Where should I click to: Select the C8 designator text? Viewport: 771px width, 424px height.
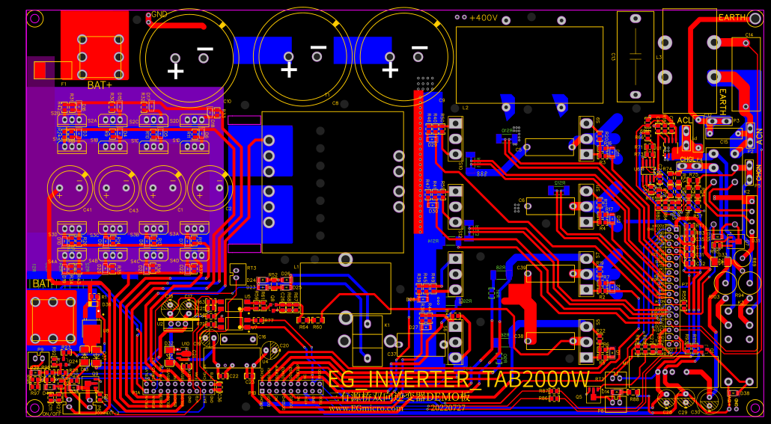pos(335,103)
